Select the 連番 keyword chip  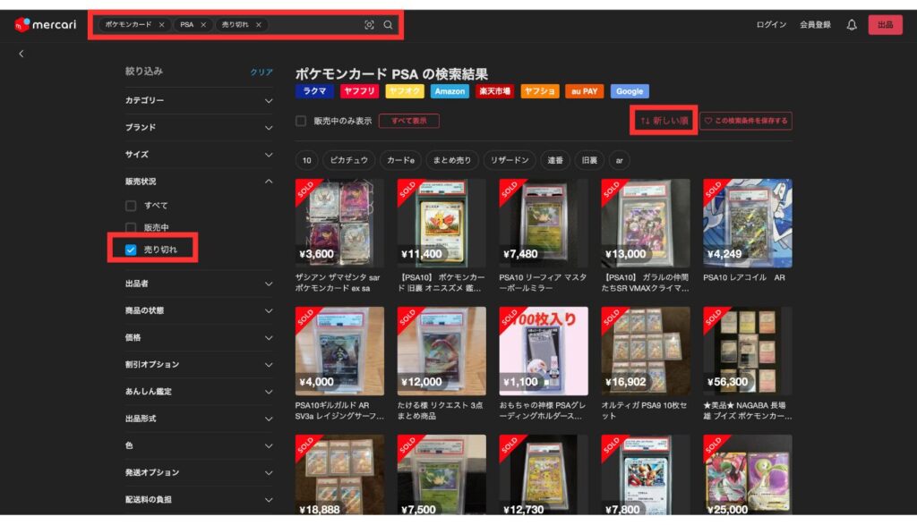[555, 161]
